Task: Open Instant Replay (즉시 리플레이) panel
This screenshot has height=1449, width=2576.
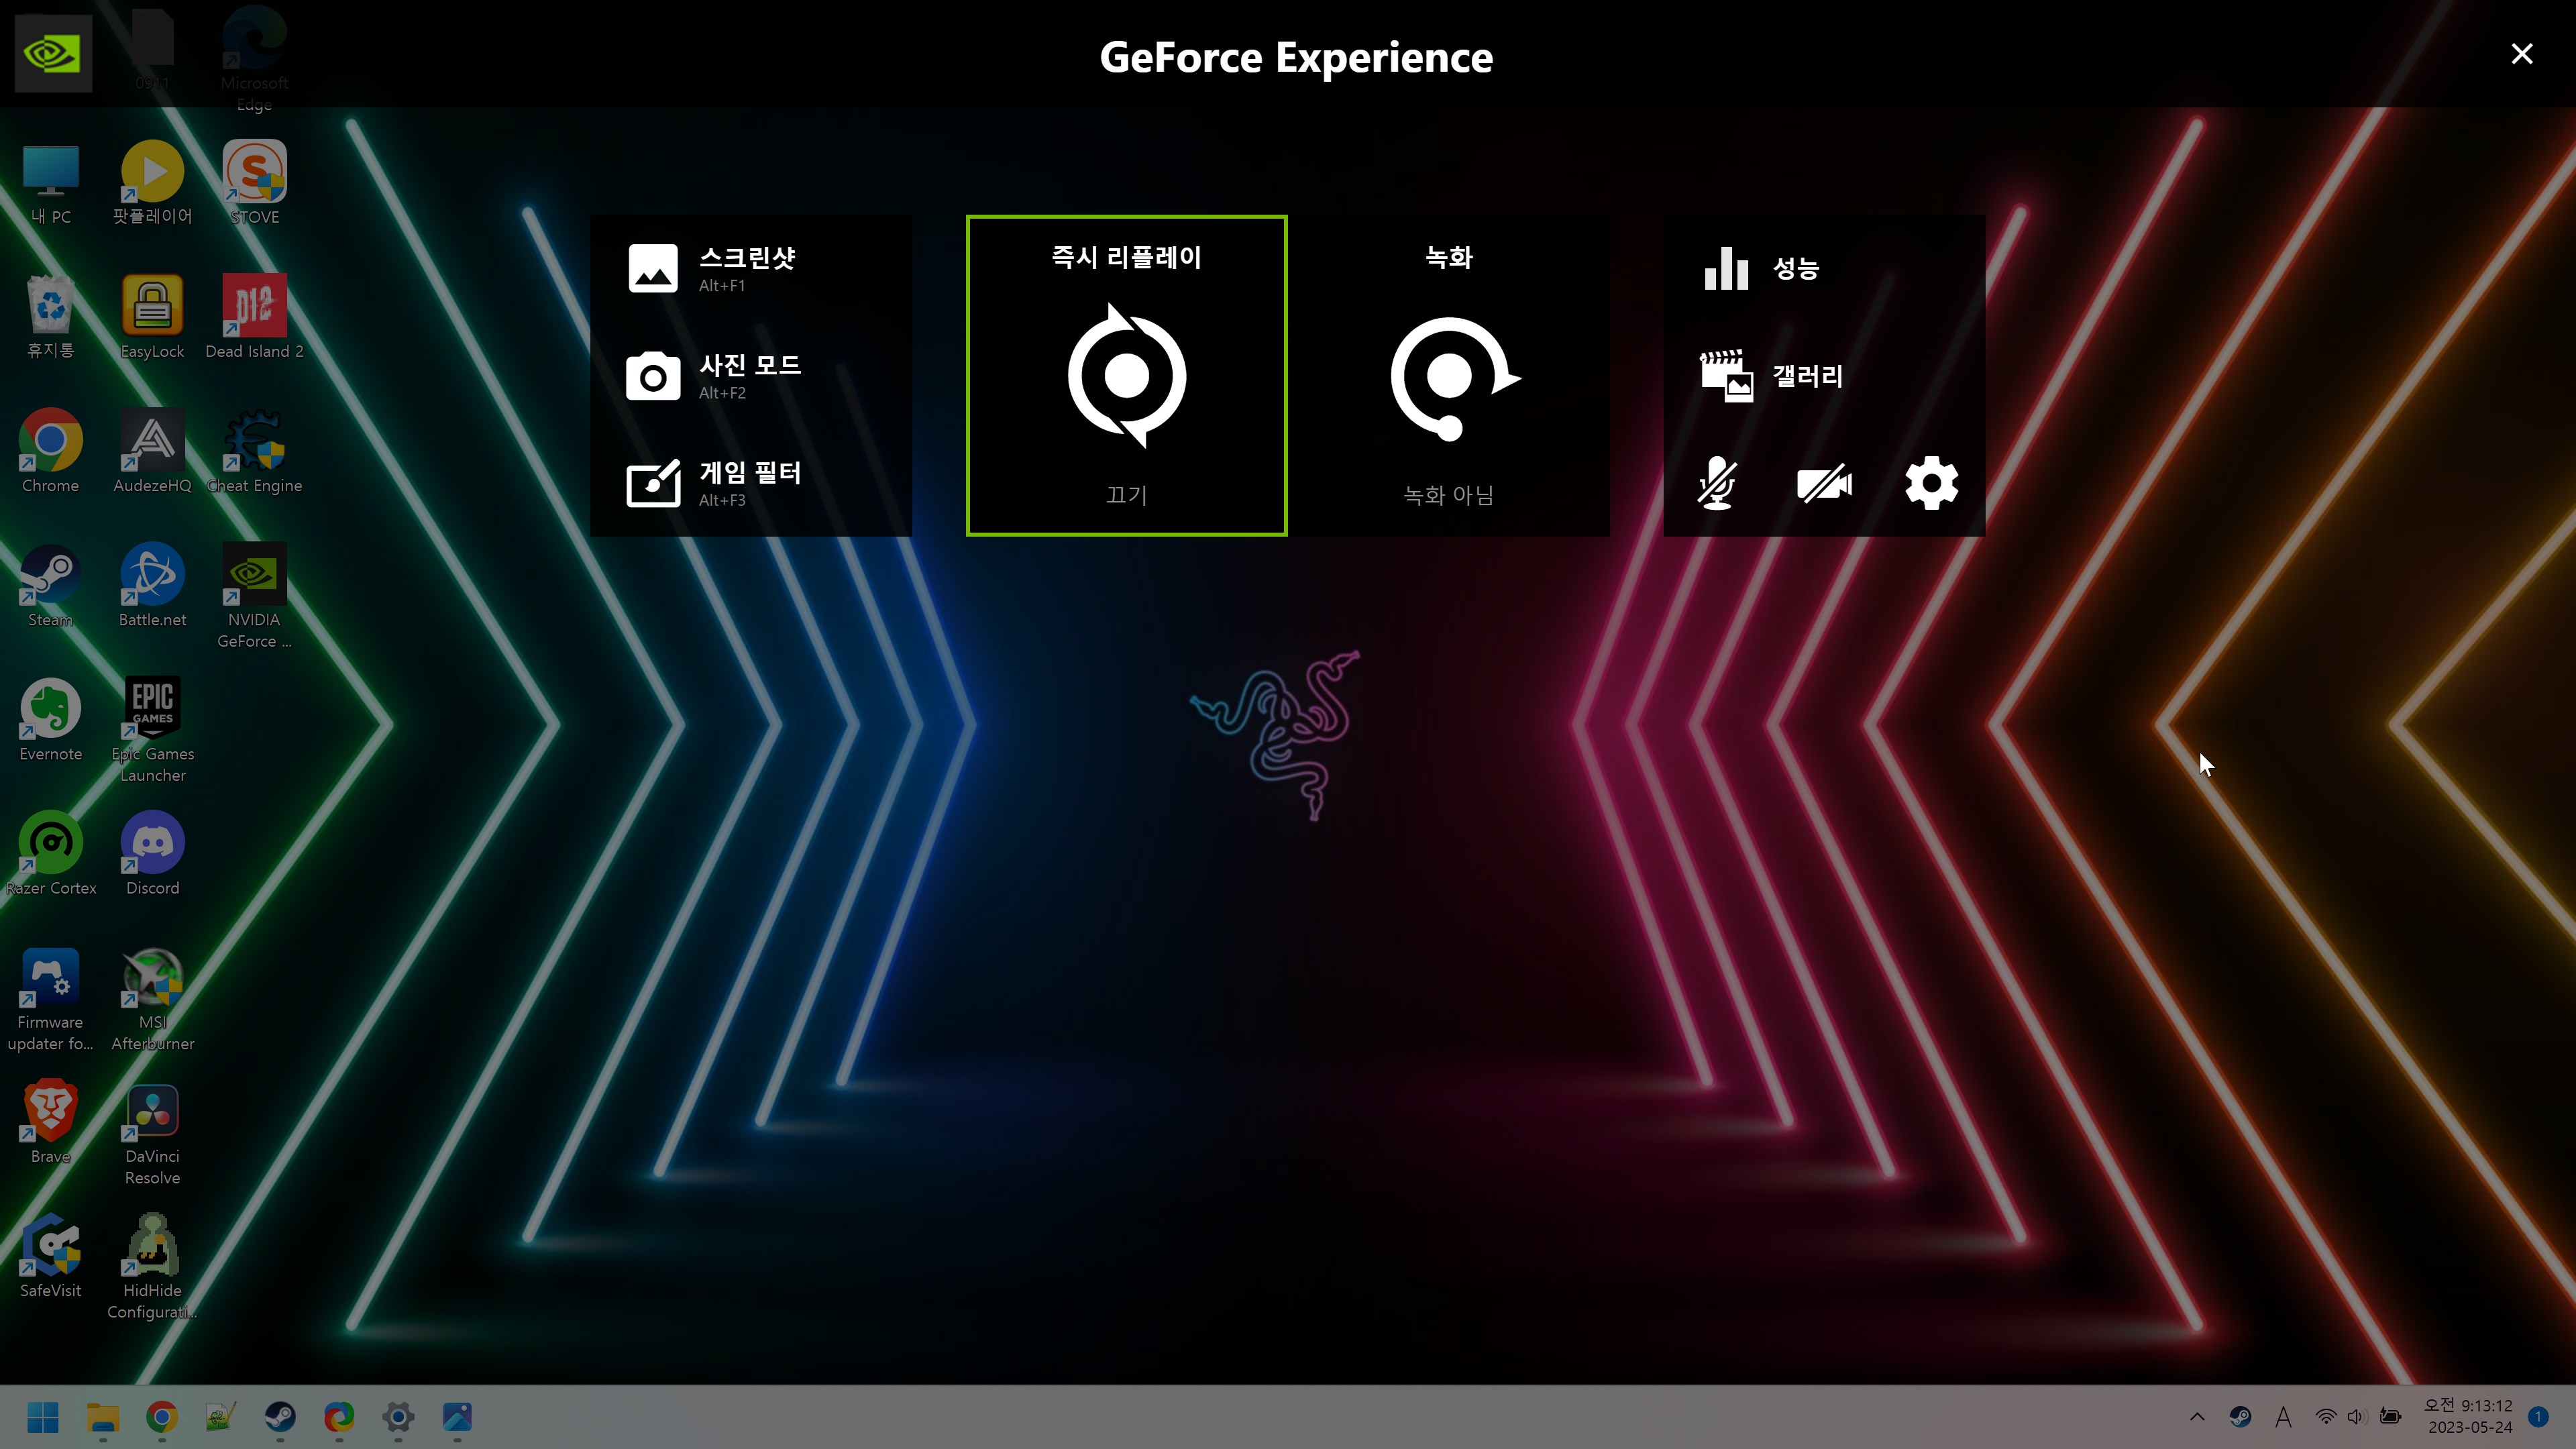Action: coord(1126,376)
